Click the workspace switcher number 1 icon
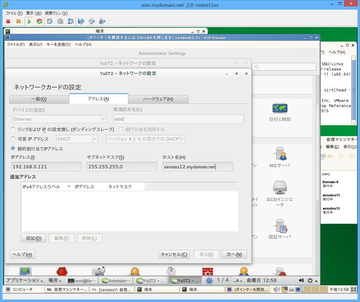The height and width of the screenshot is (302, 360). point(209,280)
